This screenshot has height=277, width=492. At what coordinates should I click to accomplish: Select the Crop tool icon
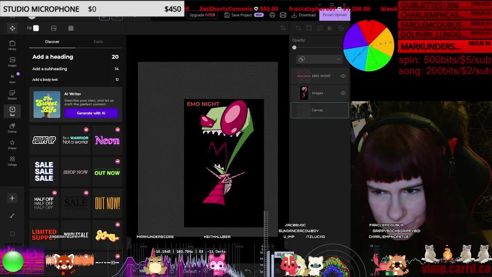298,28
